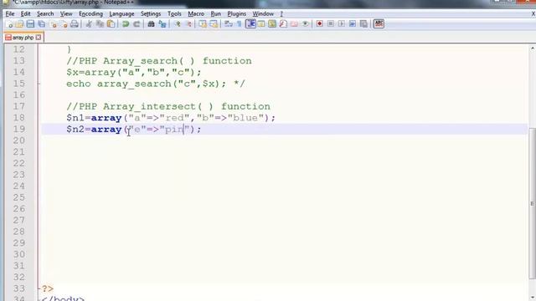Run macro multiple times icon
The image size is (536, 301).
353,24
